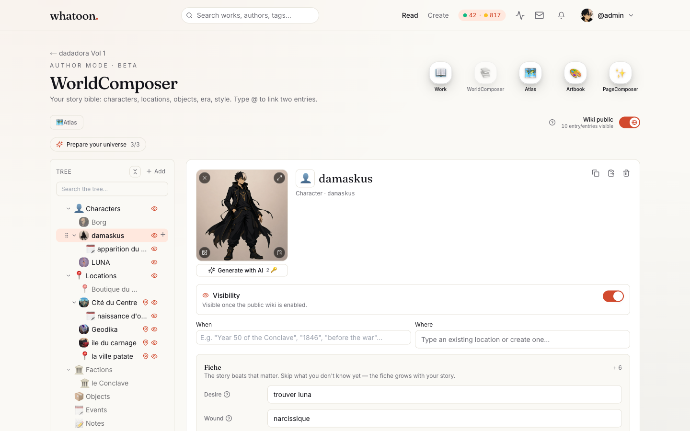
Task: Toggle the Visibility switch for damaskus
Action: click(x=613, y=296)
